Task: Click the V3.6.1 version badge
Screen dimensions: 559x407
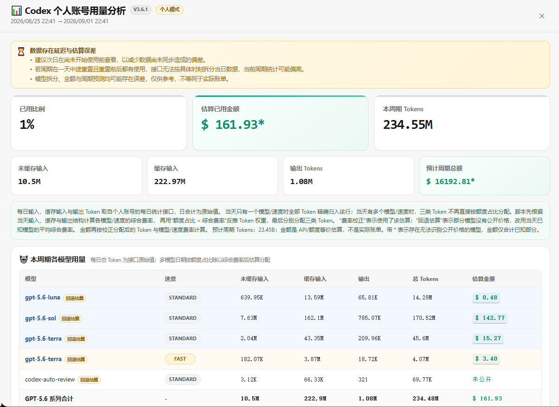Action: coord(141,10)
